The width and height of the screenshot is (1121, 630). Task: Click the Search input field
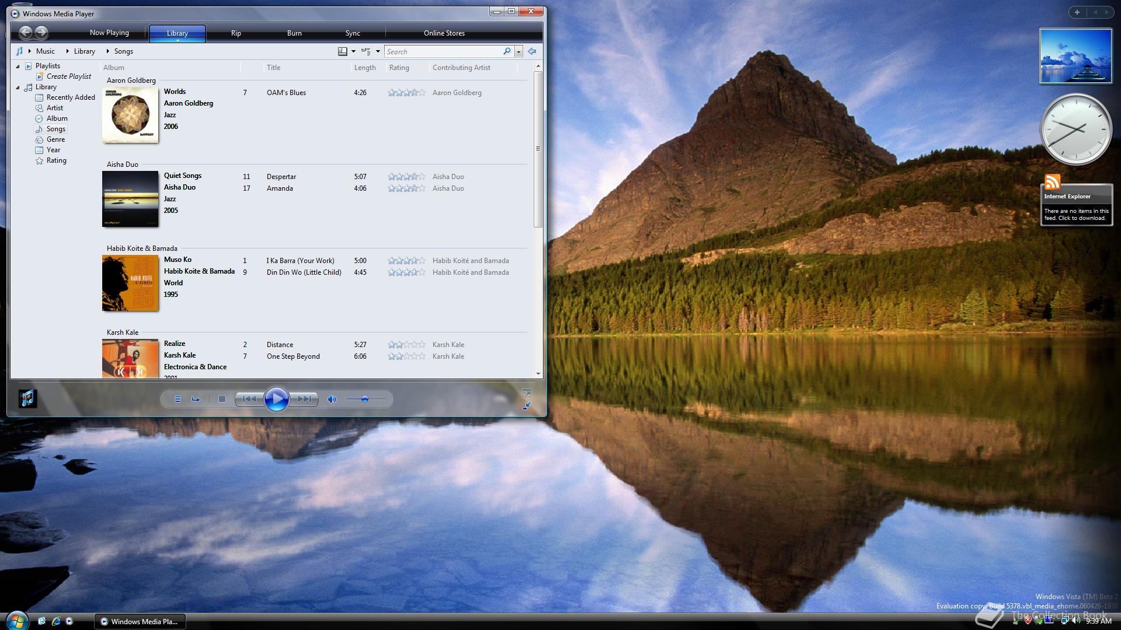(443, 52)
